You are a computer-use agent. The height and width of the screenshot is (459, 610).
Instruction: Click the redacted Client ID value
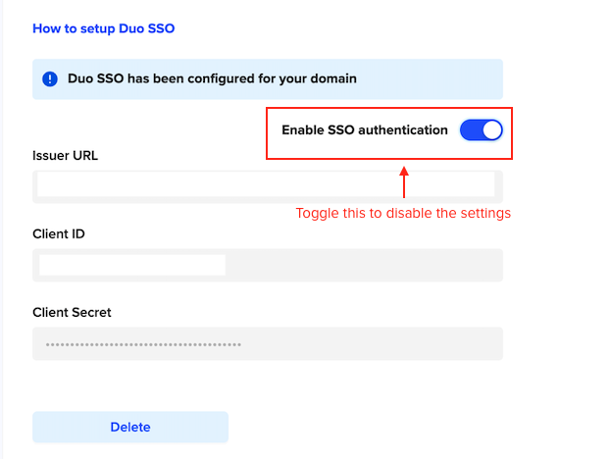[132, 265]
